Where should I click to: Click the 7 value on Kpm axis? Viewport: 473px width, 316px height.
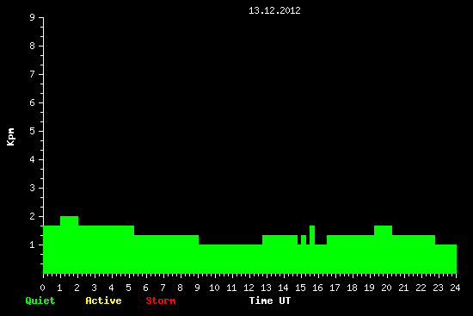coord(33,74)
